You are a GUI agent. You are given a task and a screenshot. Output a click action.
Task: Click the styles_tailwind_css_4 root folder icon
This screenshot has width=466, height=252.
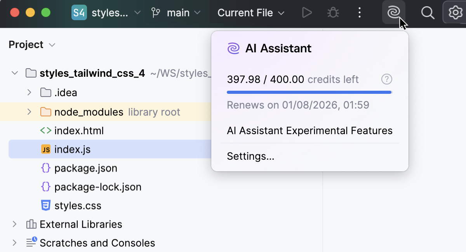click(x=31, y=73)
